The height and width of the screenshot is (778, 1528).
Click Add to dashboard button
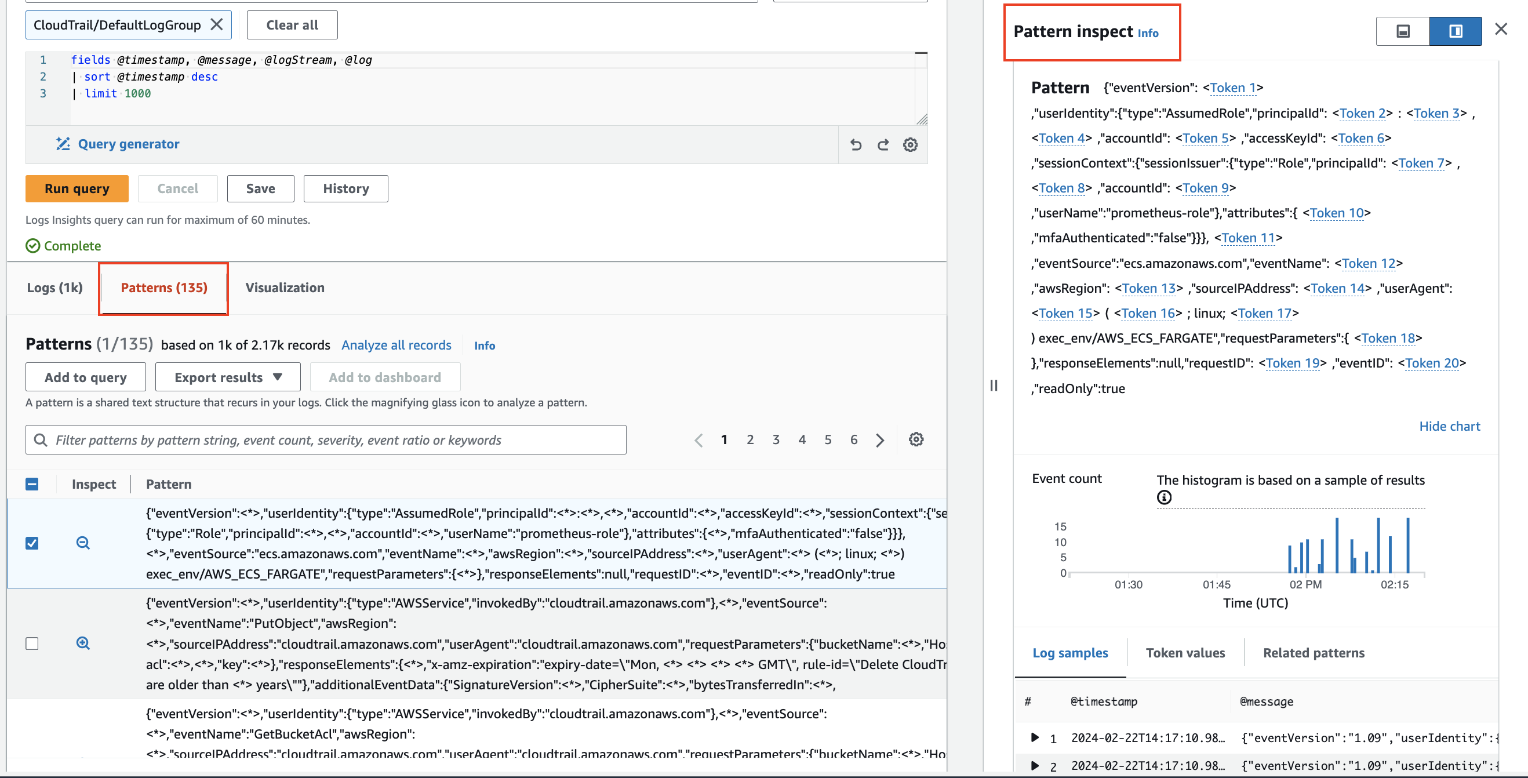click(385, 377)
